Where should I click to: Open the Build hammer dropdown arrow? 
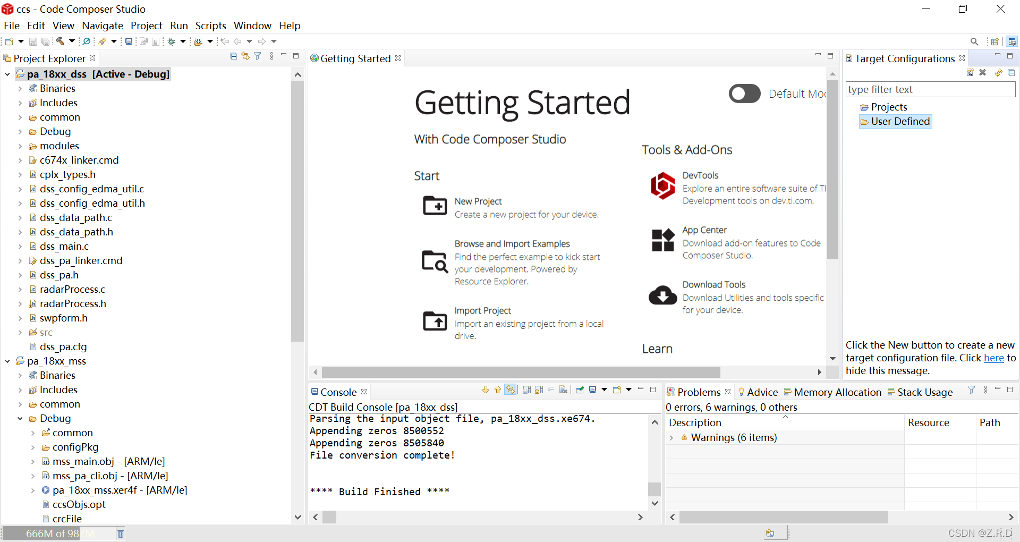[72, 41]
